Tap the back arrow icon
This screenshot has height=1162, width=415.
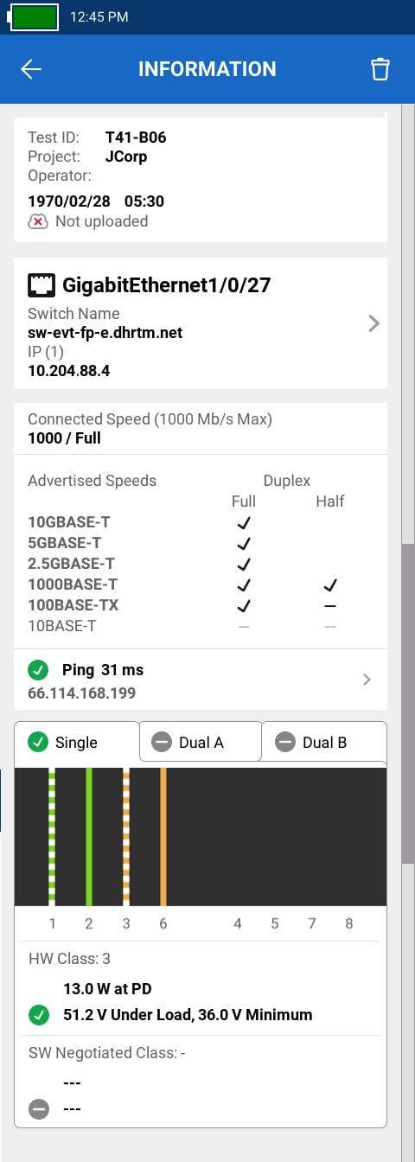tap(31, 70)
